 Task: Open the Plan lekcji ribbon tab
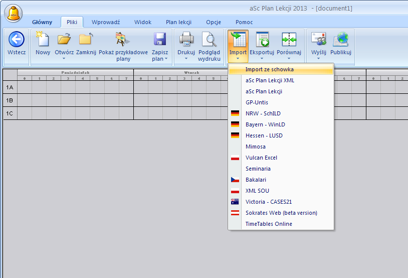coord(178,22)
